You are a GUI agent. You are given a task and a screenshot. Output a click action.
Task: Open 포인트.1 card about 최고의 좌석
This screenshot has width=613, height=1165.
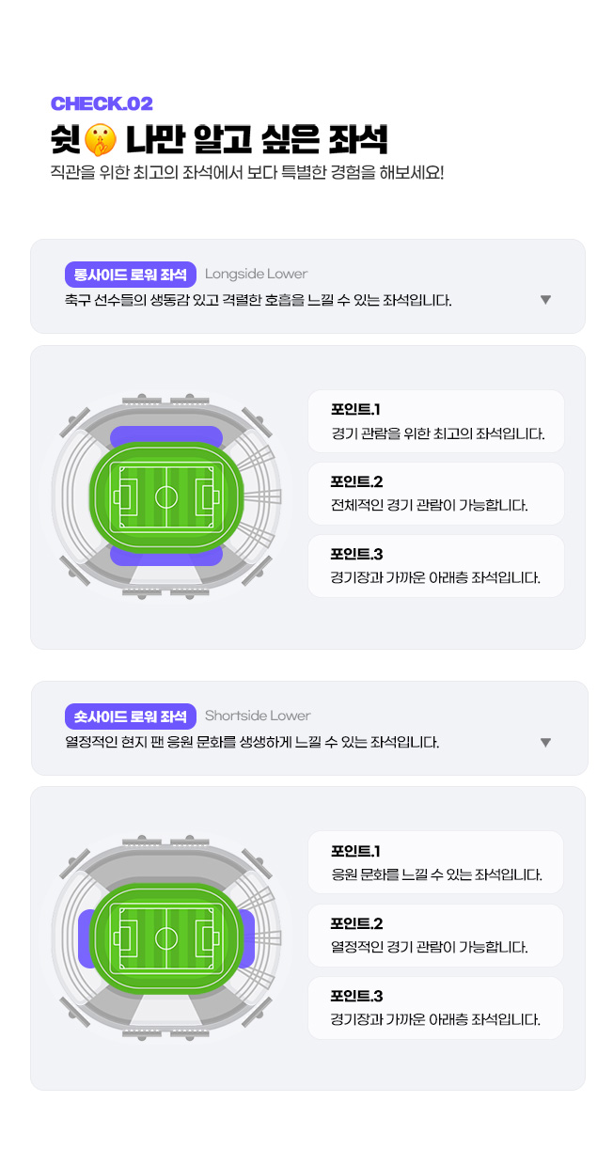tap(436, 421)
